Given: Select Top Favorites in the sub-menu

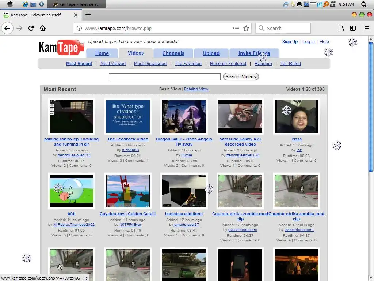Looking at the screenshot, I should click(x=188, y=64).
